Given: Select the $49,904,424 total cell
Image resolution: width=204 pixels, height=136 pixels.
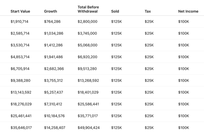Looking at the screenshot, I should [x=89, y=128].
